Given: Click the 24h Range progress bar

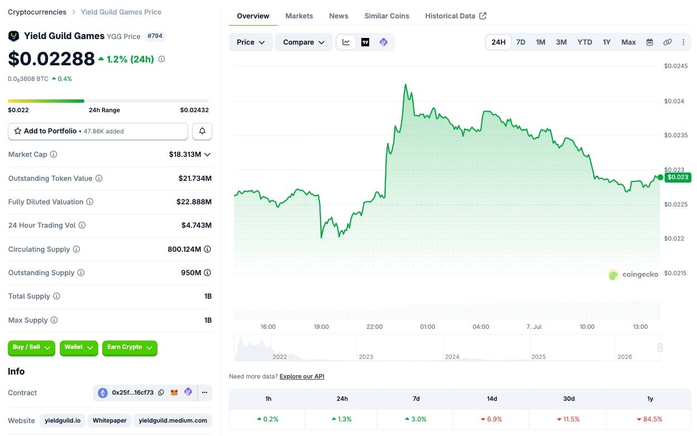Looking at the screenshot, I should click(108, 101).
